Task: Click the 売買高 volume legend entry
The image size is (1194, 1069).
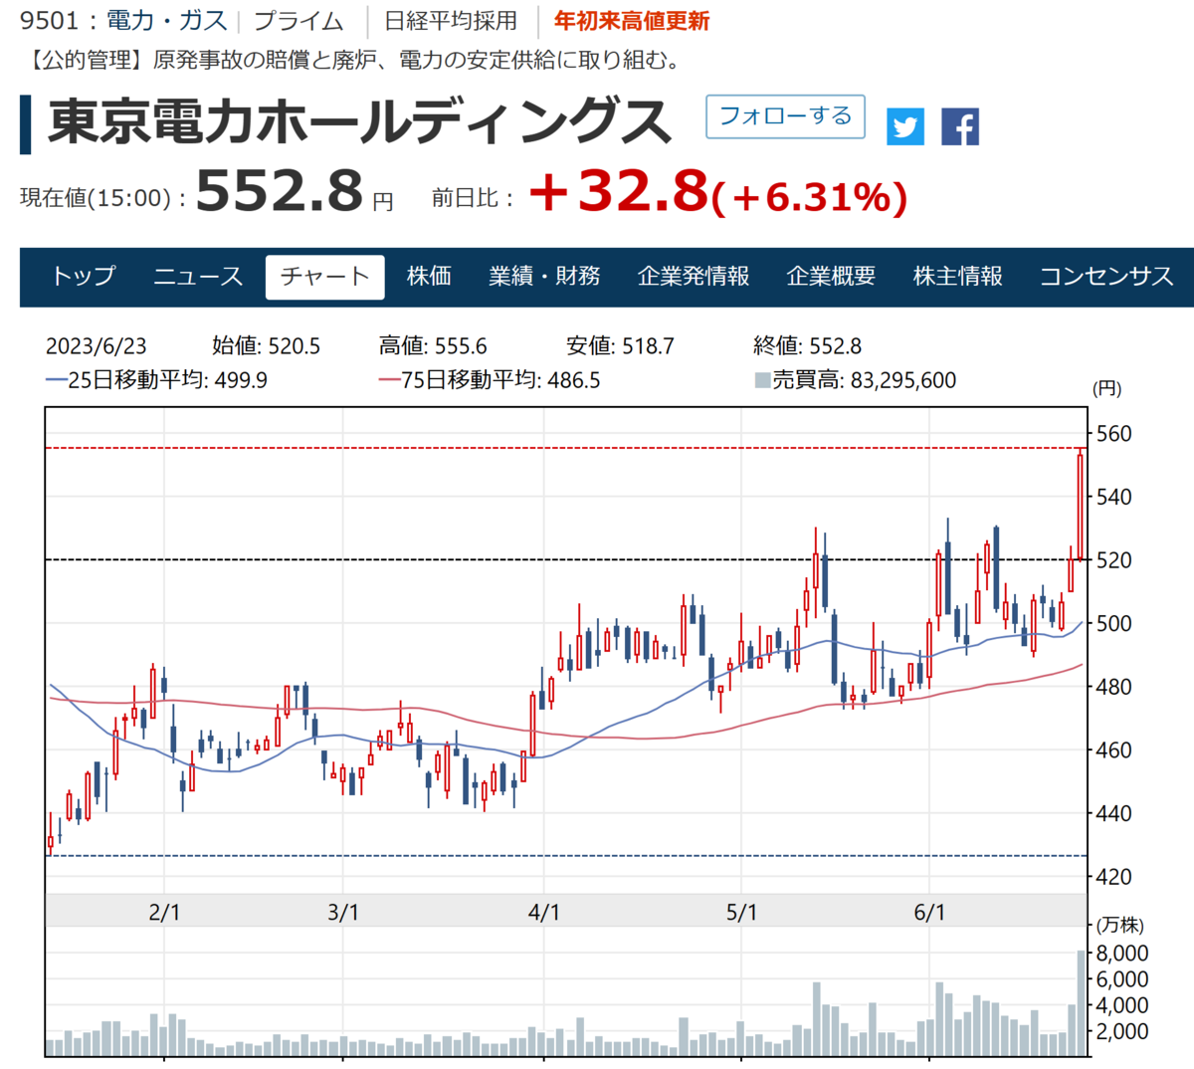Action: [856, 380]
